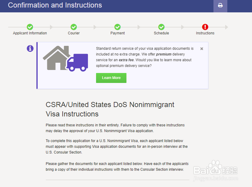The image size is (252, 187).
Task: Click the Confirmation and Instructions page title
Action: (55, 5)
